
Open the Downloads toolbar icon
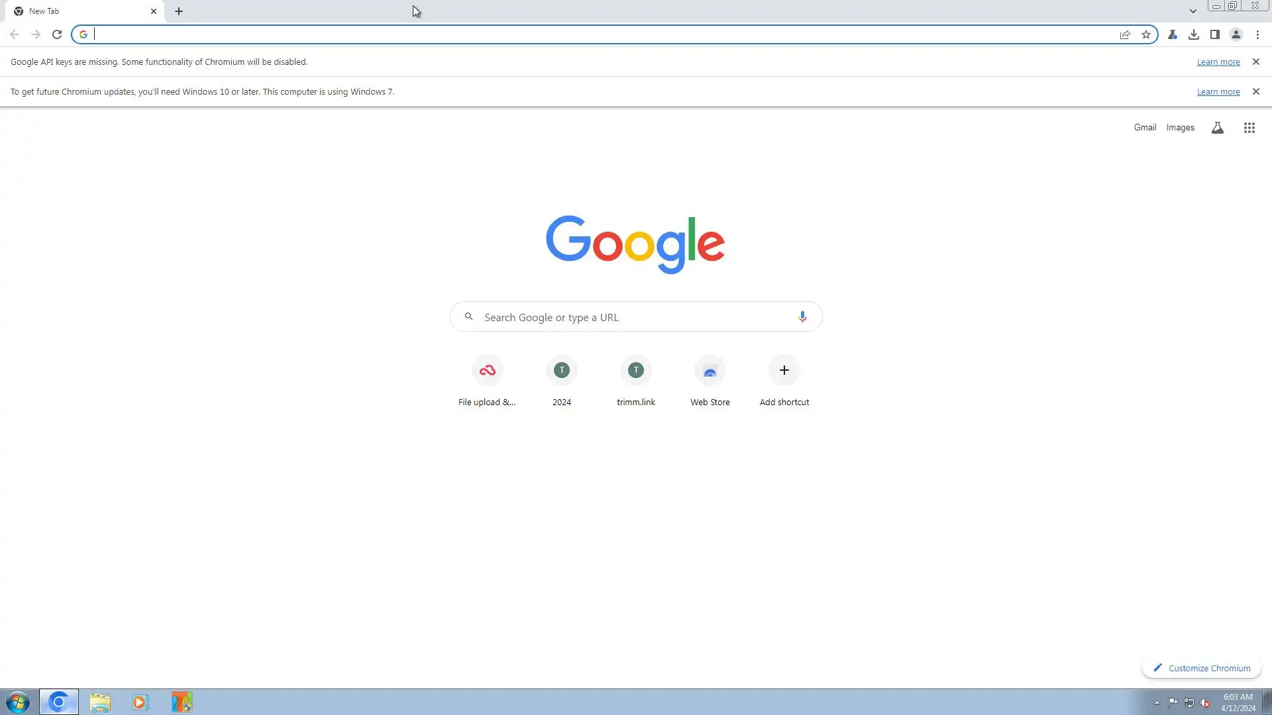pyautogui.click(x=1194, y=34)
